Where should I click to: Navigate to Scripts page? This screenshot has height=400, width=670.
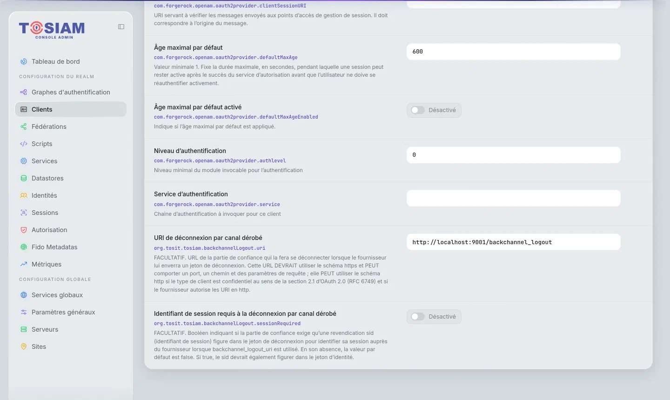(71, 144)
